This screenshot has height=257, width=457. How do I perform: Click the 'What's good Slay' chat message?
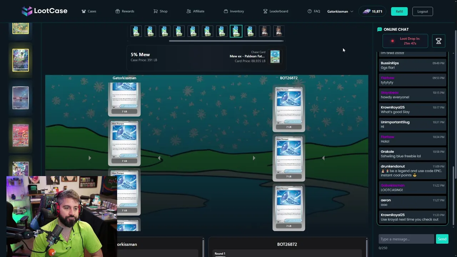click(x=395, y=112)
